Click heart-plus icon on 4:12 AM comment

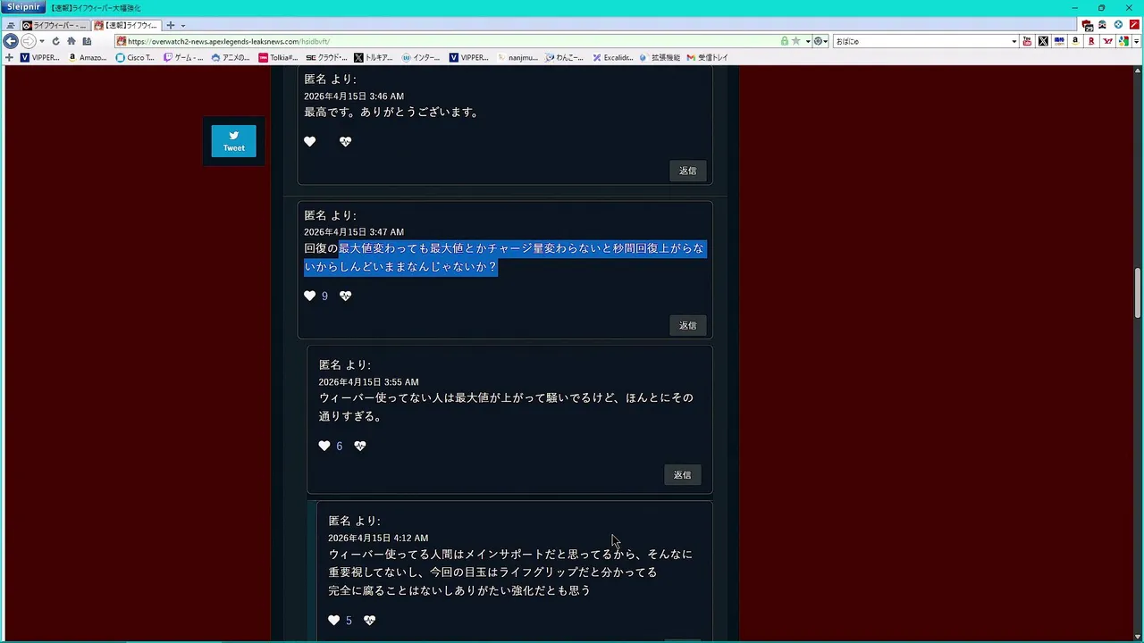[370, 621]
